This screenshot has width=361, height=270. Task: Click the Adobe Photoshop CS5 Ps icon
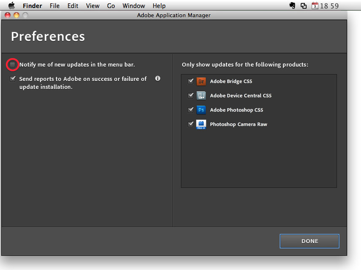point(201,110)
